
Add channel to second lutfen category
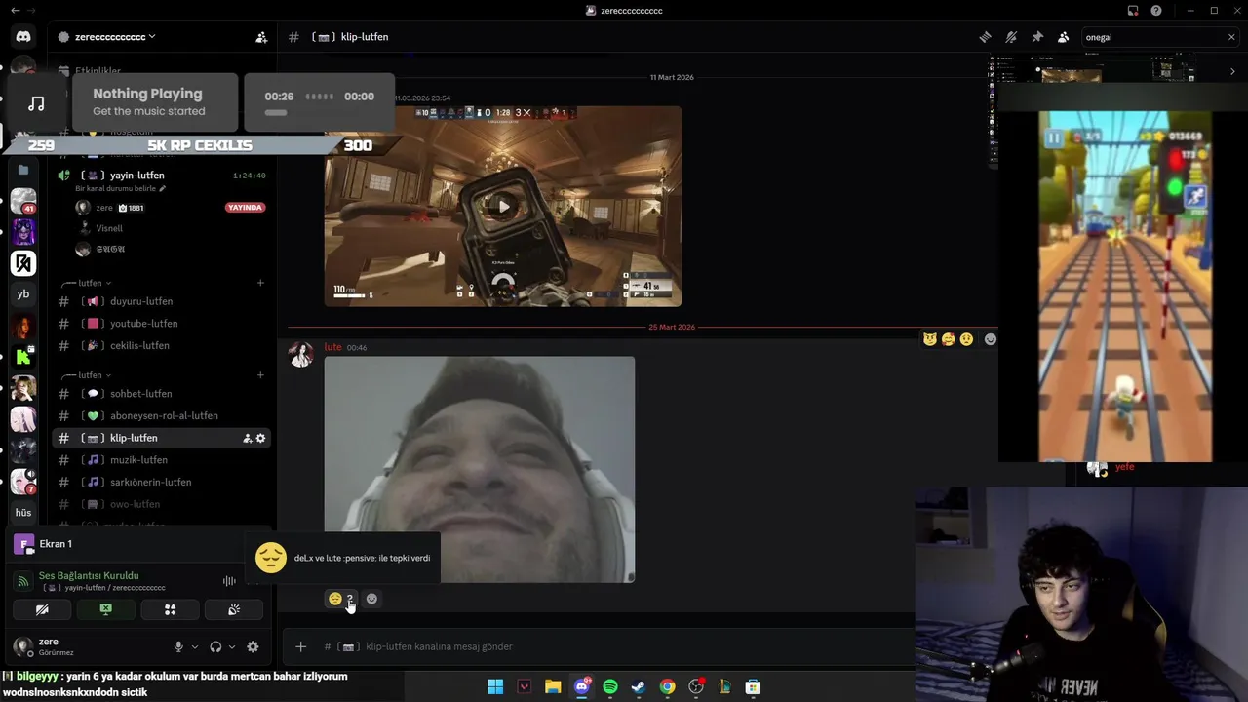coord(260,375)
